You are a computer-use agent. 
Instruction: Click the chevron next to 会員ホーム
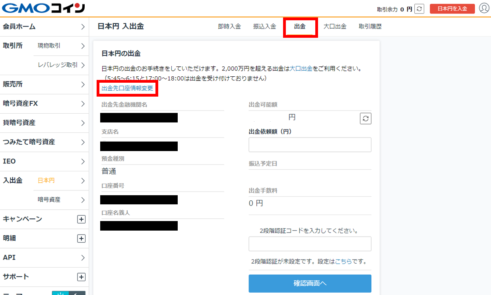pos(83,27)
